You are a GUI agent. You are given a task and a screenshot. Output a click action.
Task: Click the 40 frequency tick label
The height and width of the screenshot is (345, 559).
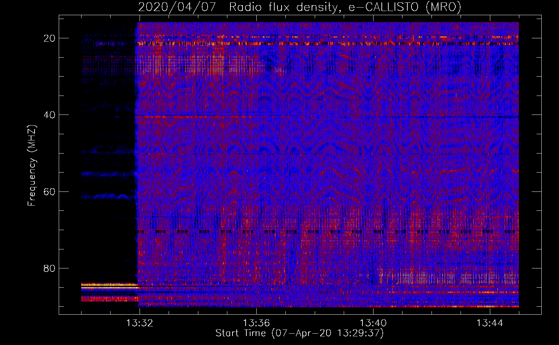[49, 115]
